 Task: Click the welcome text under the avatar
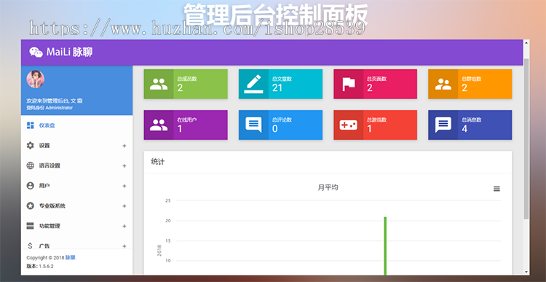click(55, 101)
